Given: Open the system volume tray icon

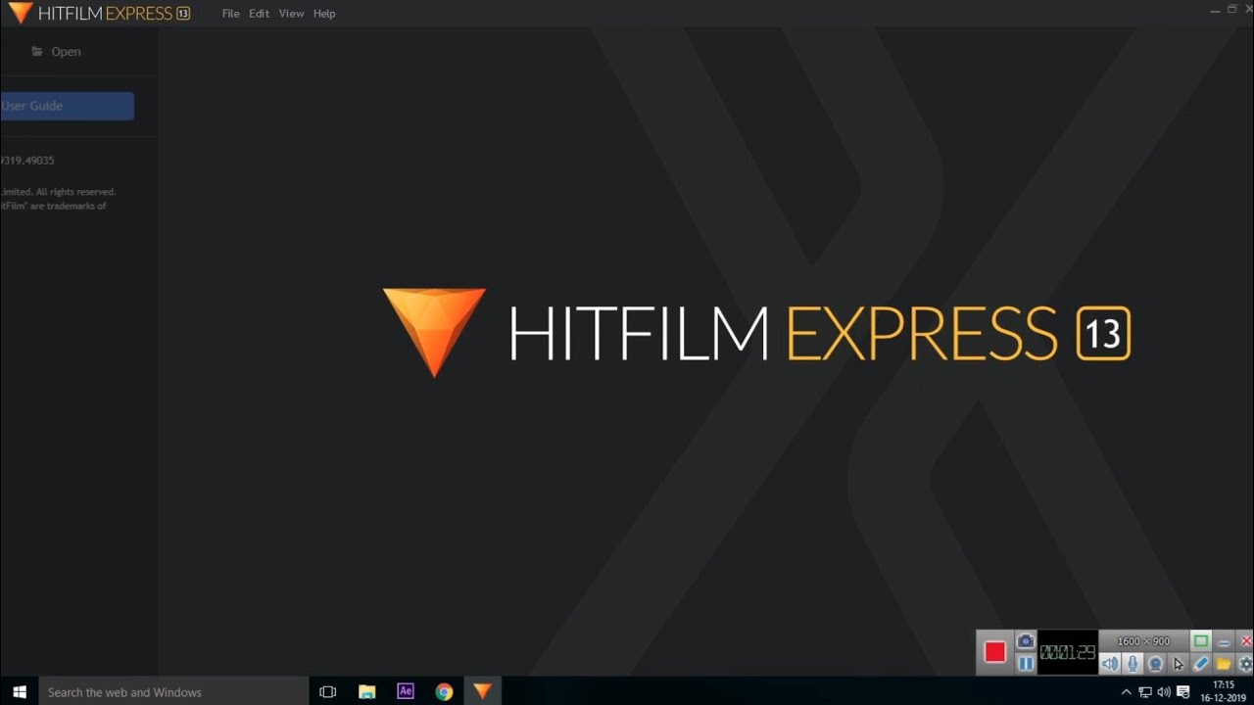Looking at the screenshot, I should (1163, 692).
